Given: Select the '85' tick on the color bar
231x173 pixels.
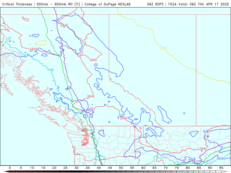Looking at the screenshot, I should [199, 168].
